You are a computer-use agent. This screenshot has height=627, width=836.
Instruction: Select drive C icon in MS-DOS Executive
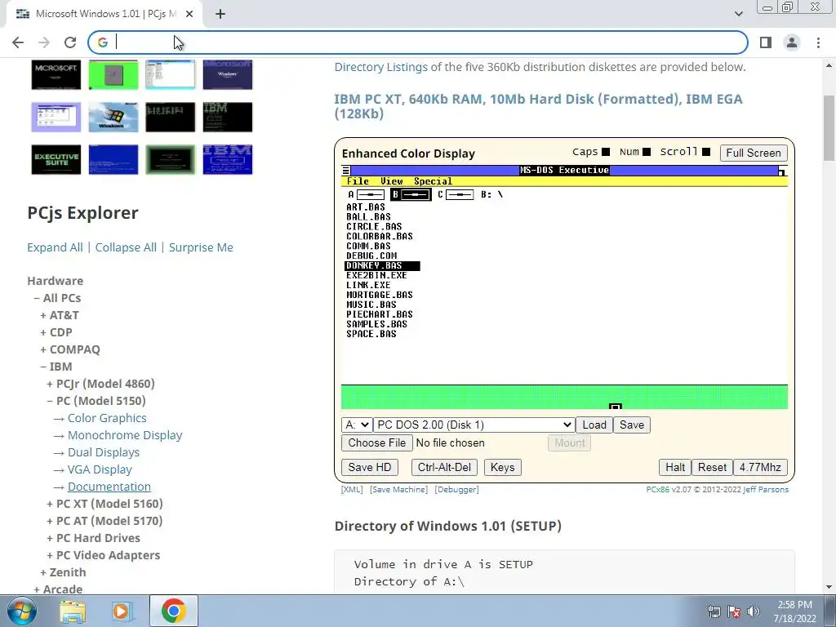(x=456, y=194)
